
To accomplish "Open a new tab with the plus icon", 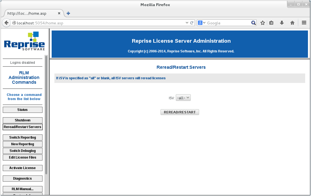I will coord(68,13).
